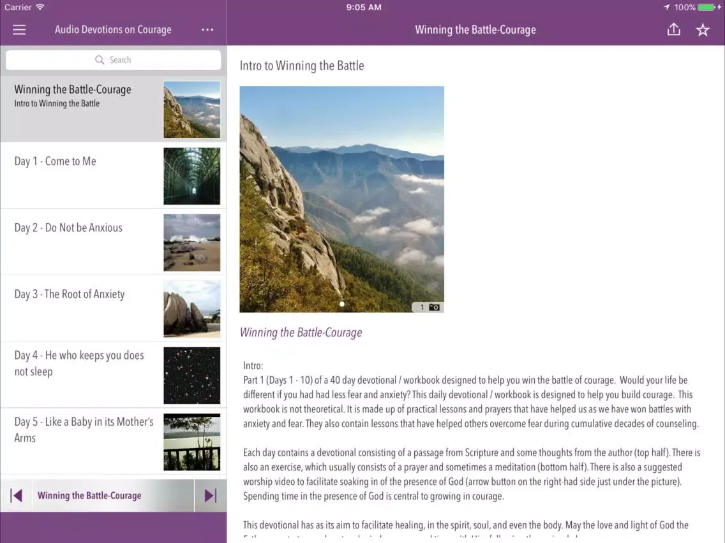The width and height of the screenshot is (725, 543).
Task: Open Day 5 - Like a Baby in its Mother's Arms
Action: pyautogui.click(x=114, y=442)
